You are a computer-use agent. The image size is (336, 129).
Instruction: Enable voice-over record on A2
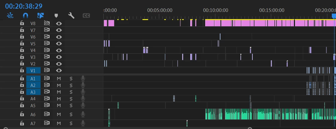83,85
